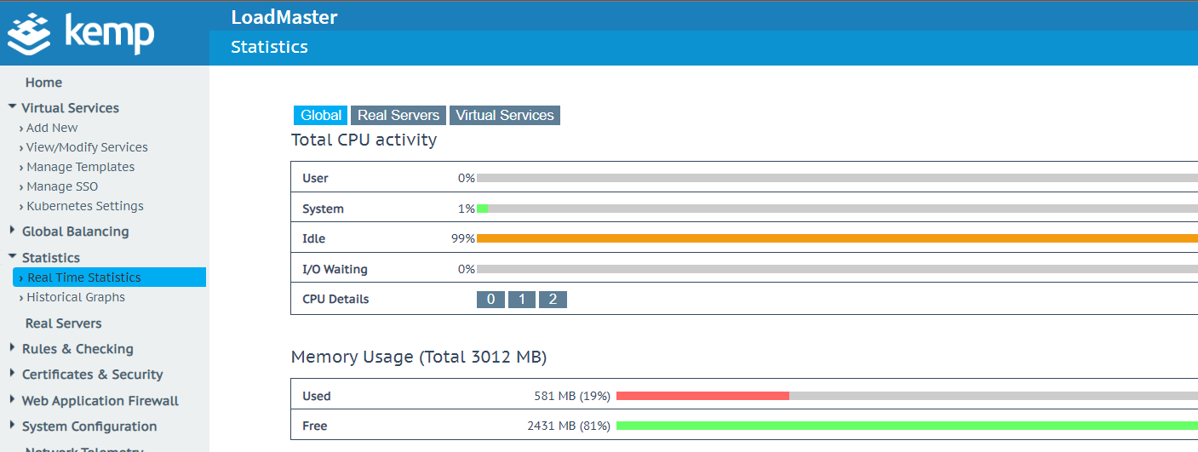Click the Virtual Services menu label

tap(70, 108)
